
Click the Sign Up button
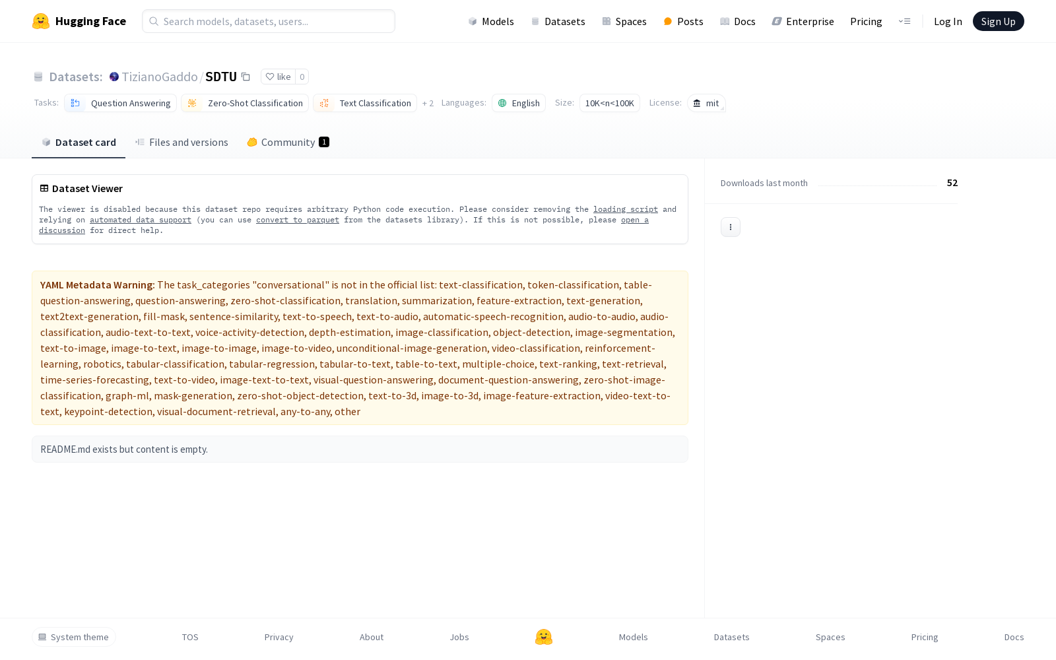point(999,21)
